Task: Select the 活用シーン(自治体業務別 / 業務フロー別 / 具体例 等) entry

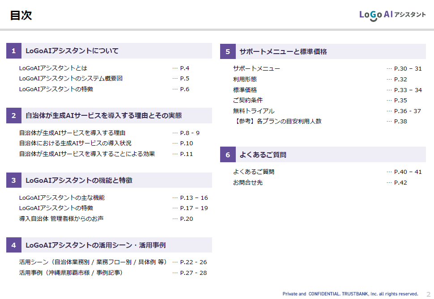Action: pos(93,262)
